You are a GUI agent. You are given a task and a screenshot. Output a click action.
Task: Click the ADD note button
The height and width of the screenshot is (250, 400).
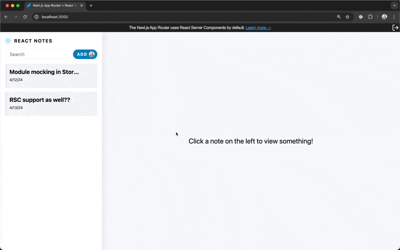click(85, 54)
